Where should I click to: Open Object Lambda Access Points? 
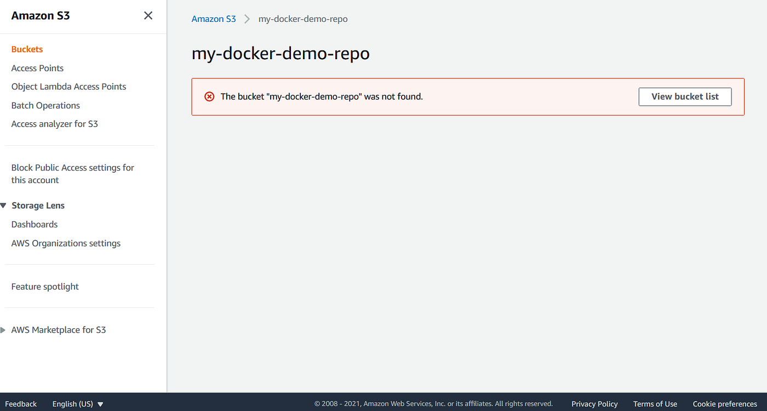tap(68, 86)
